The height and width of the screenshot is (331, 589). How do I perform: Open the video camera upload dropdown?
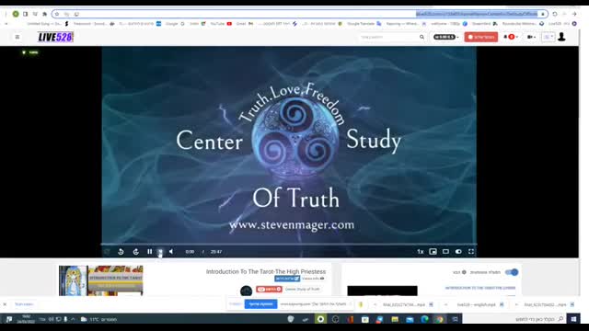point(531,37)
